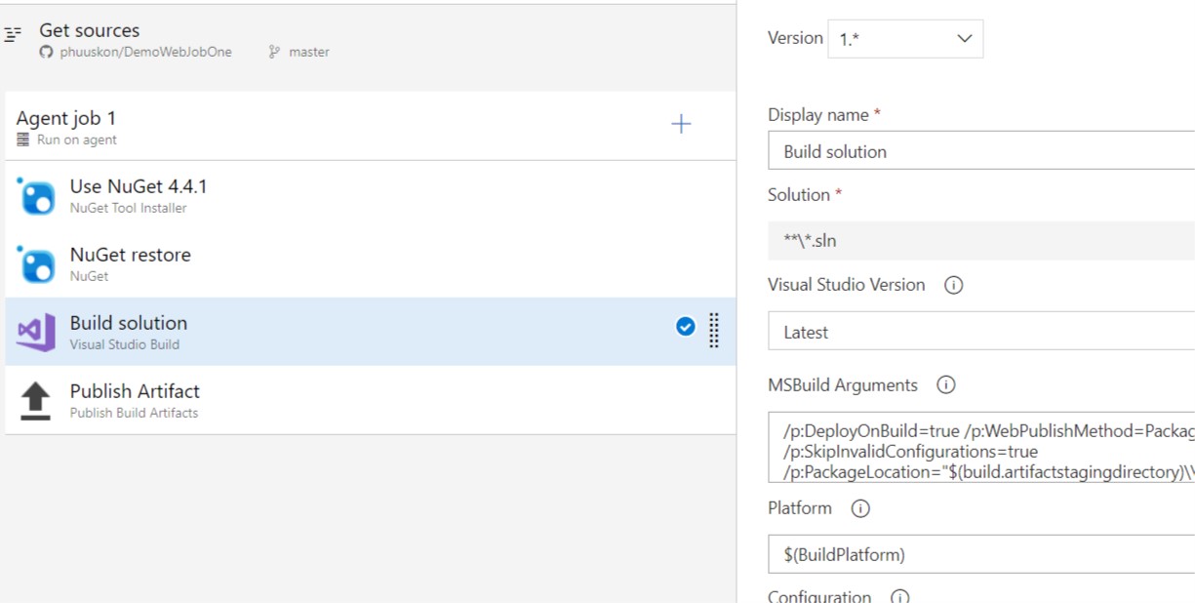The width and height of the screenshot is (1195, 603).
Task: Add a task with the plus icon
Action: [x=681, y=124]
